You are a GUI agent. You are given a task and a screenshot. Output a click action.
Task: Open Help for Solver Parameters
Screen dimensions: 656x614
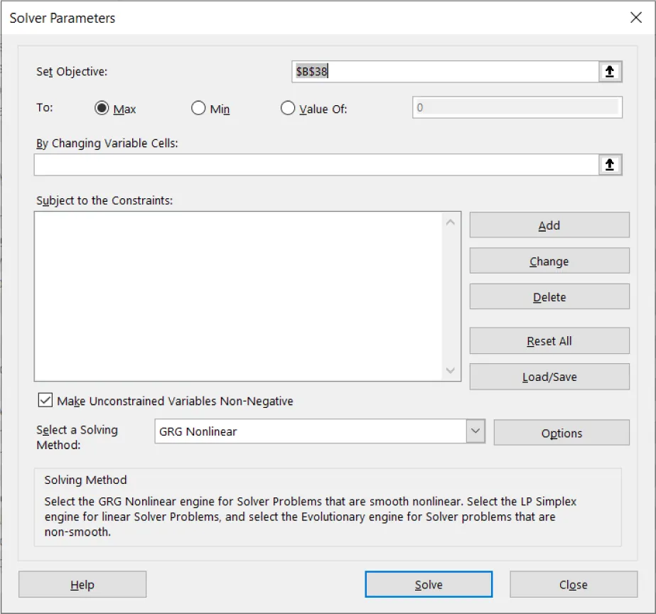[x=82, y=584]
